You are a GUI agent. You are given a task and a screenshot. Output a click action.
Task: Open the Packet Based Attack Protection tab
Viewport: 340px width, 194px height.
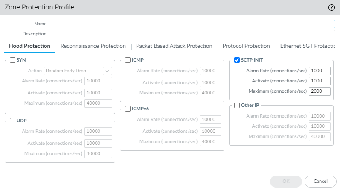pyautogui.click(x=174, y=46)
